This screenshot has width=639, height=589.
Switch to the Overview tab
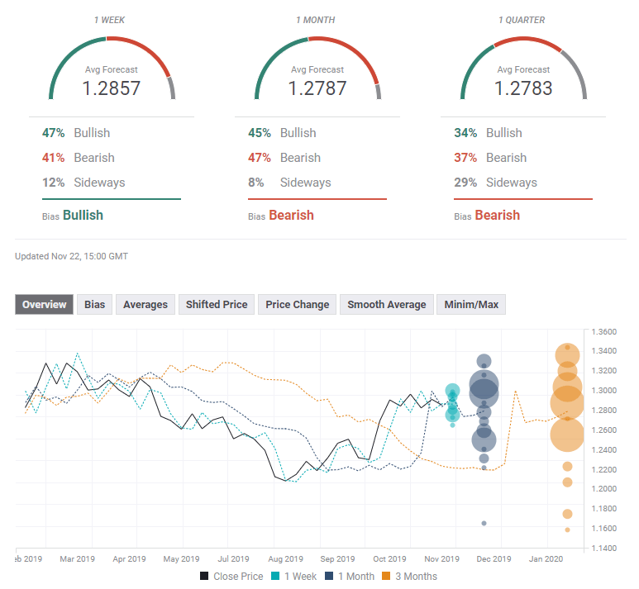[x=45, y=305]
